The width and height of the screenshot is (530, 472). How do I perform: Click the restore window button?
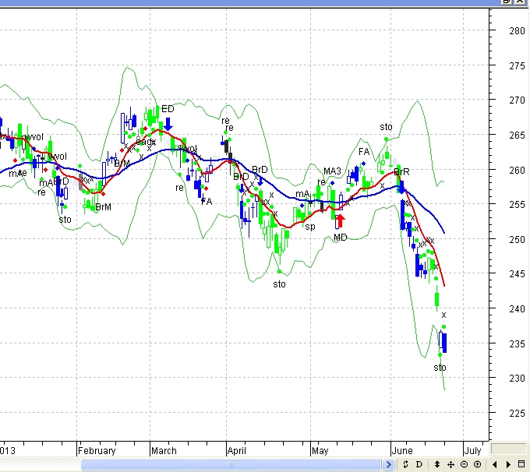coord(508,2)
